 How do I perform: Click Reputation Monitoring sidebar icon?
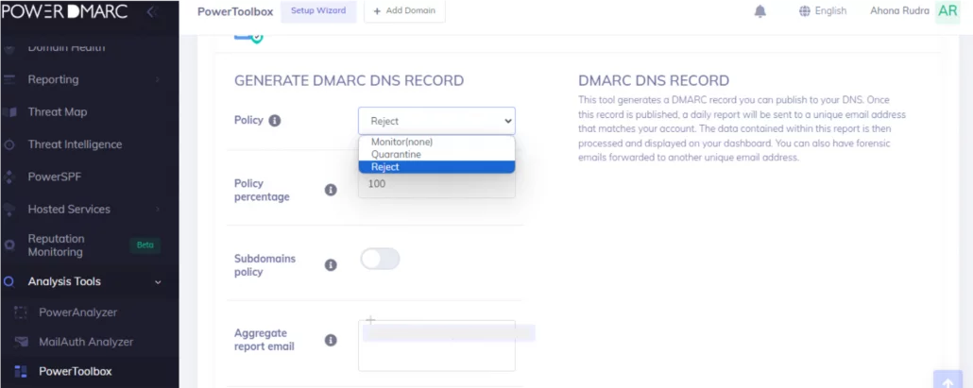[9, 245]
